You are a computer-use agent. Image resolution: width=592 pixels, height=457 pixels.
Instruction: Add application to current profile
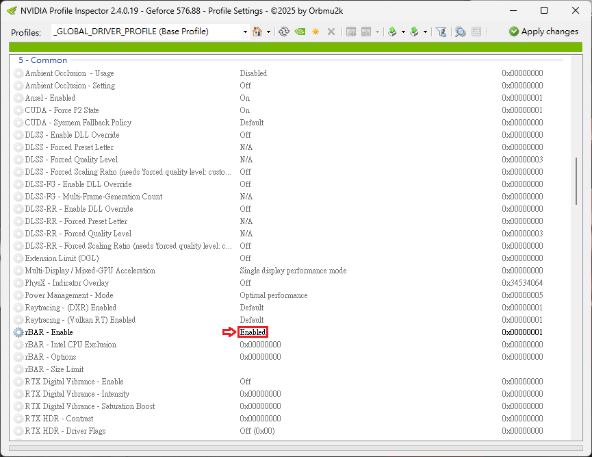pyautogui.click(x=351, y=32)
